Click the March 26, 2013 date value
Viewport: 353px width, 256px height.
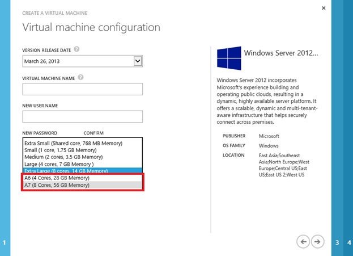(x=42, y=61)
